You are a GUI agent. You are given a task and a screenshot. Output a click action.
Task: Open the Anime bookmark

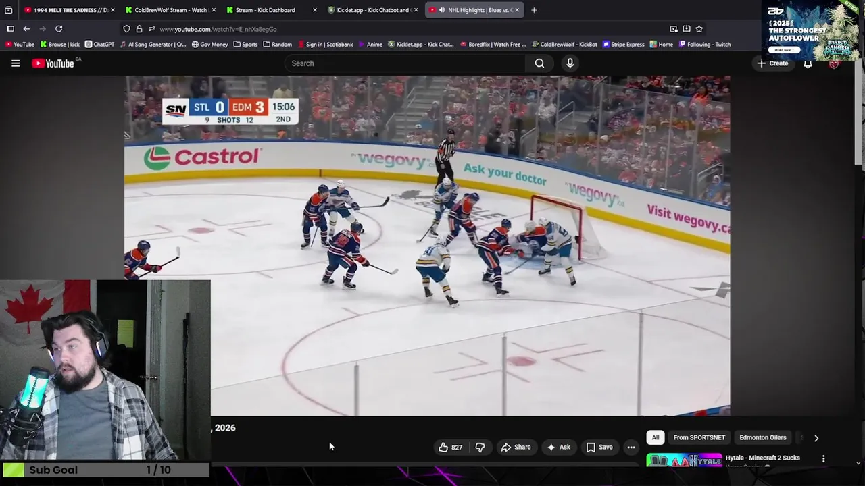[370, 45]
